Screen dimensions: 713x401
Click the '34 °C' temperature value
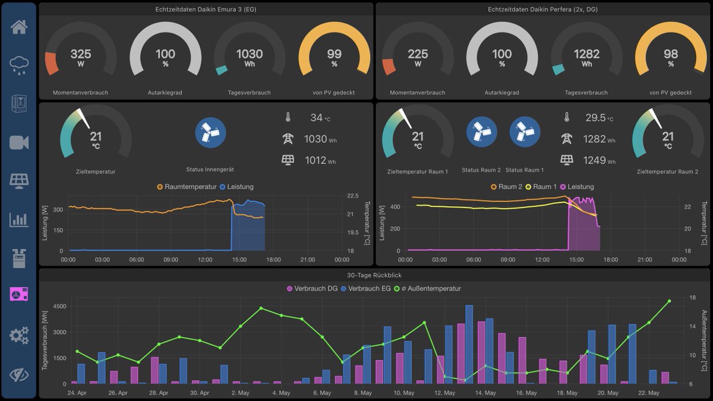click(320, 118)
